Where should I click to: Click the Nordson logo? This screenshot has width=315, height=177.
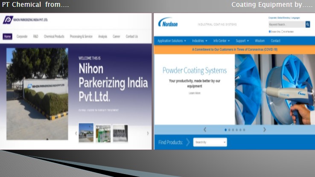tap(168, 23)
